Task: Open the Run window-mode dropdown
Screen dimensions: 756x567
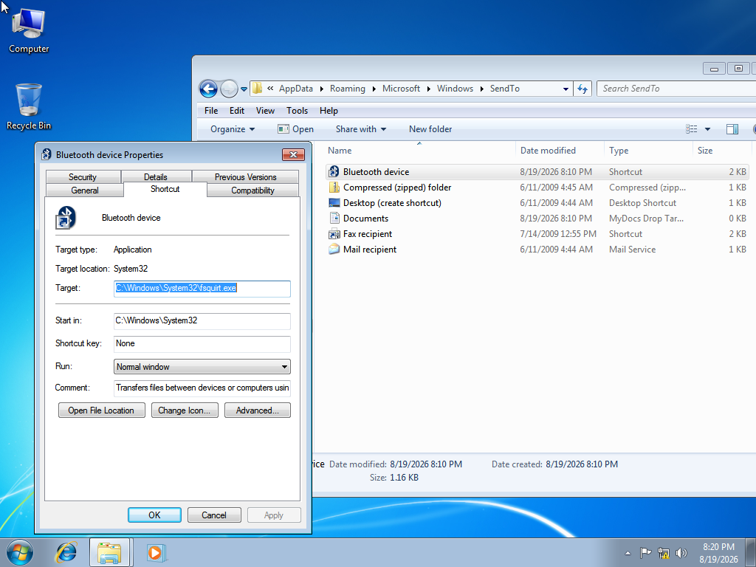Action: click(x=284, y=367)
